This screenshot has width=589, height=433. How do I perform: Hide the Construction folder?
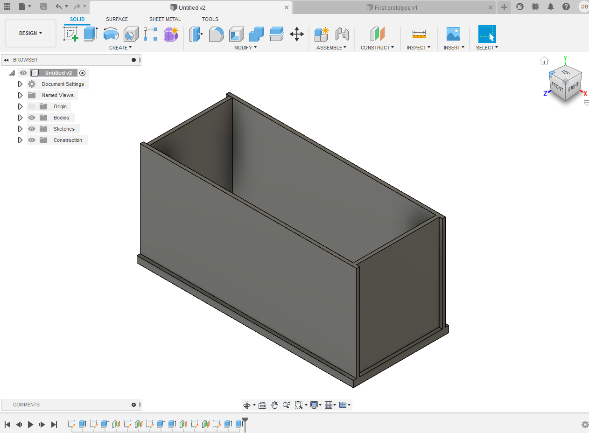(32, 140)
